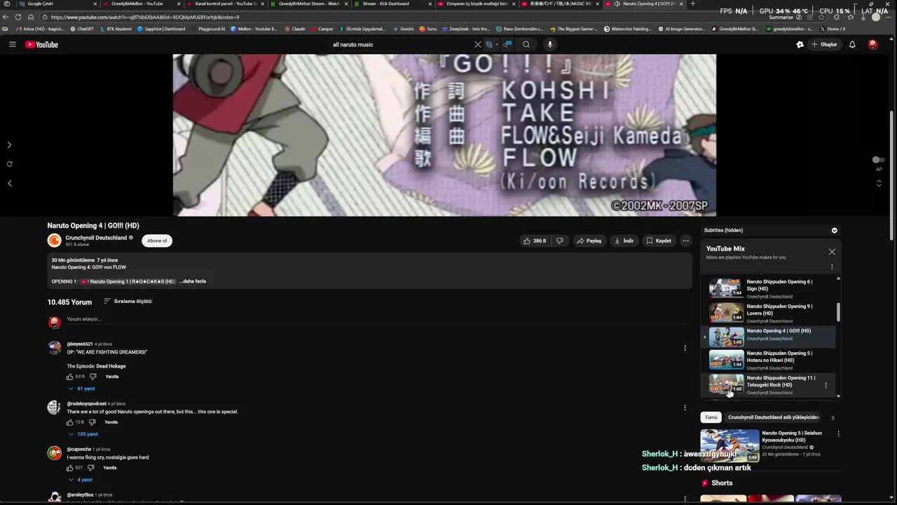Screen dimensions: 897x505
Task: Open the notifications bell
Action: tap(852, 44)
